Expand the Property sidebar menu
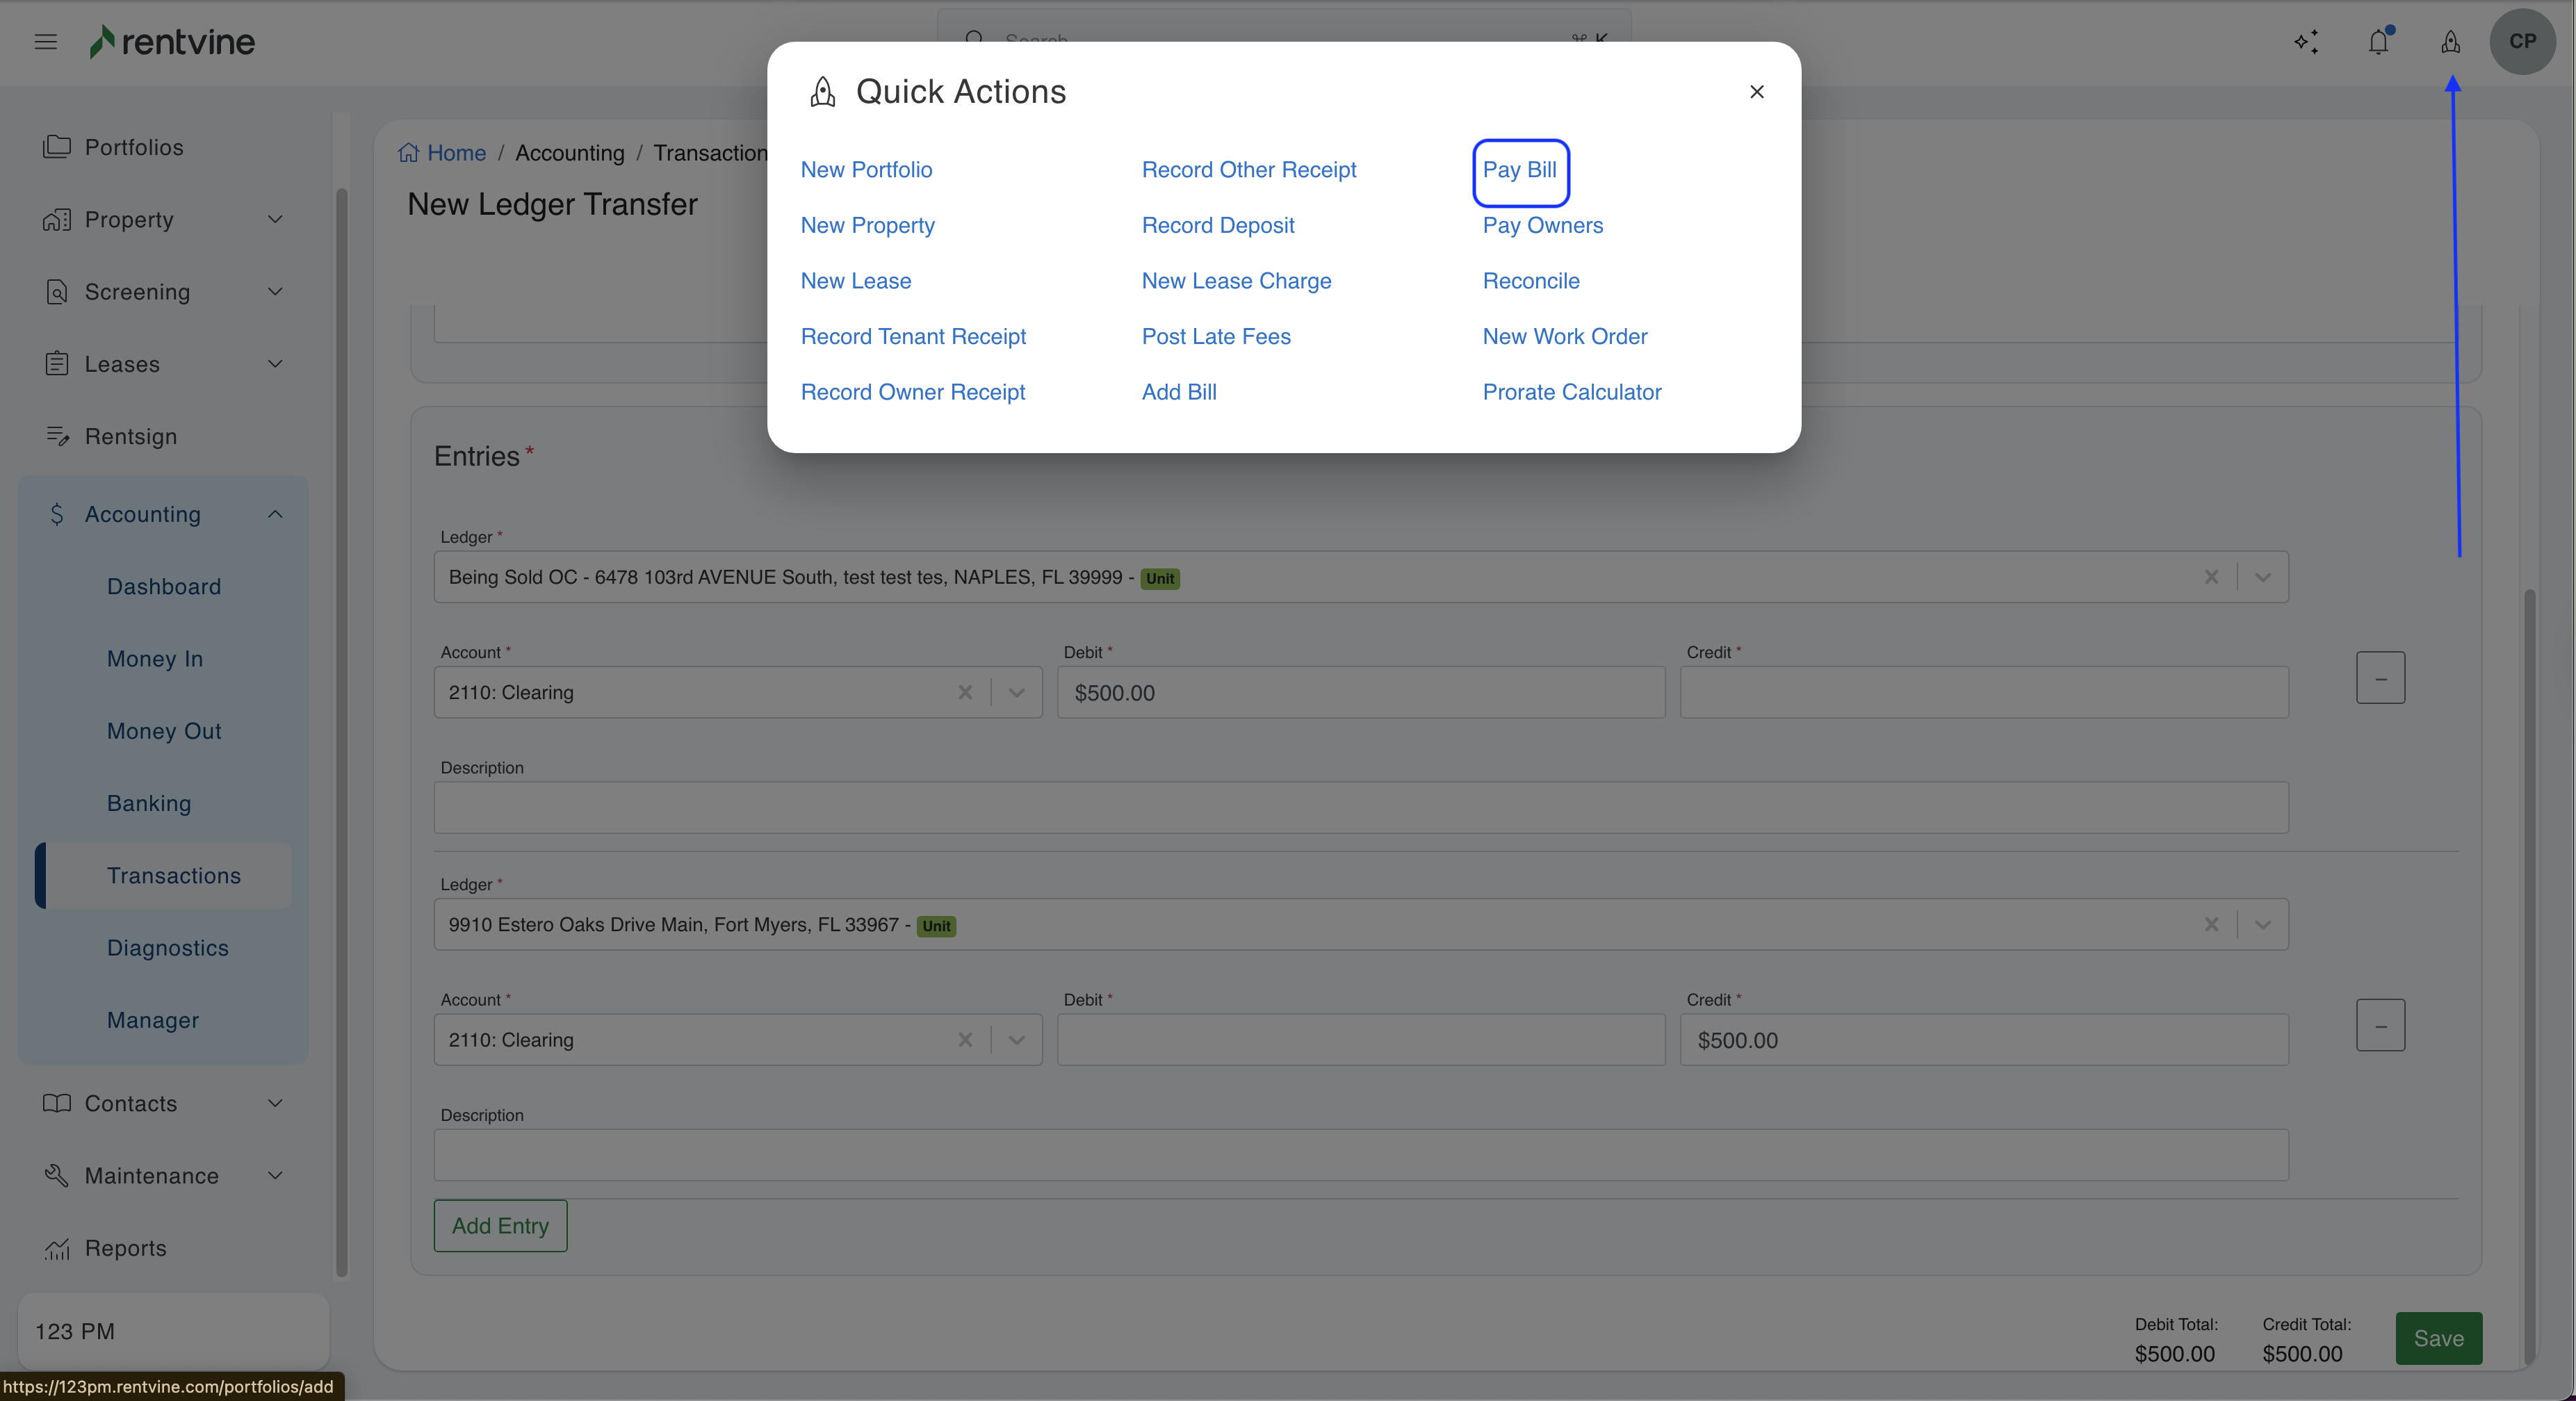Screen dimensions: 2576x1401 (275, 220)
